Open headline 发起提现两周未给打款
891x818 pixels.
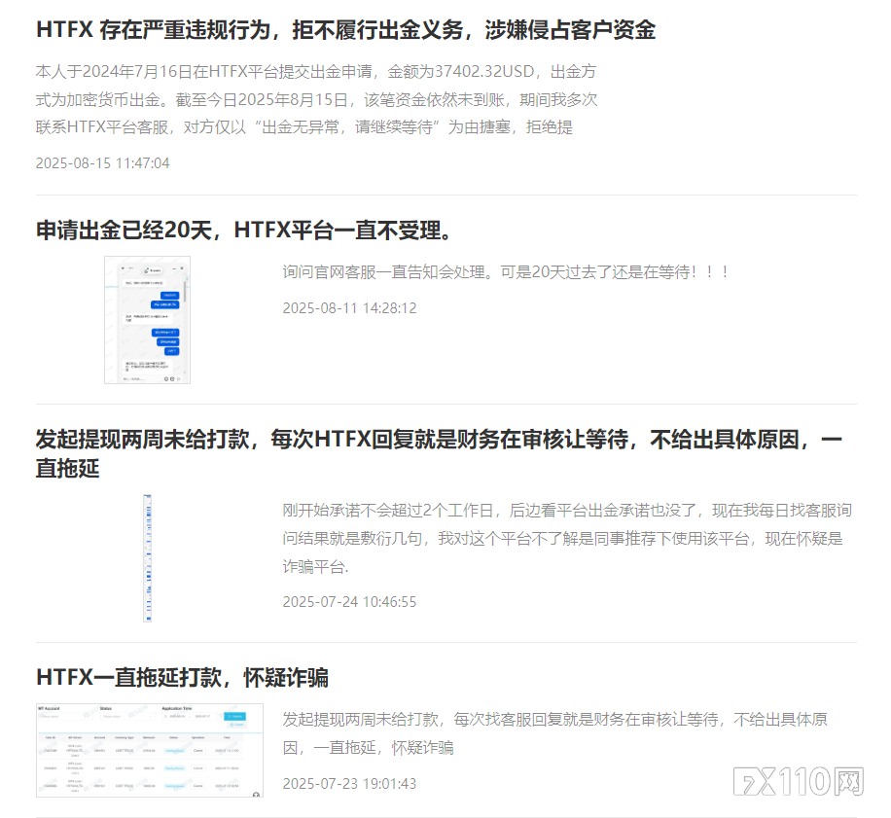[x=439, y=454]
